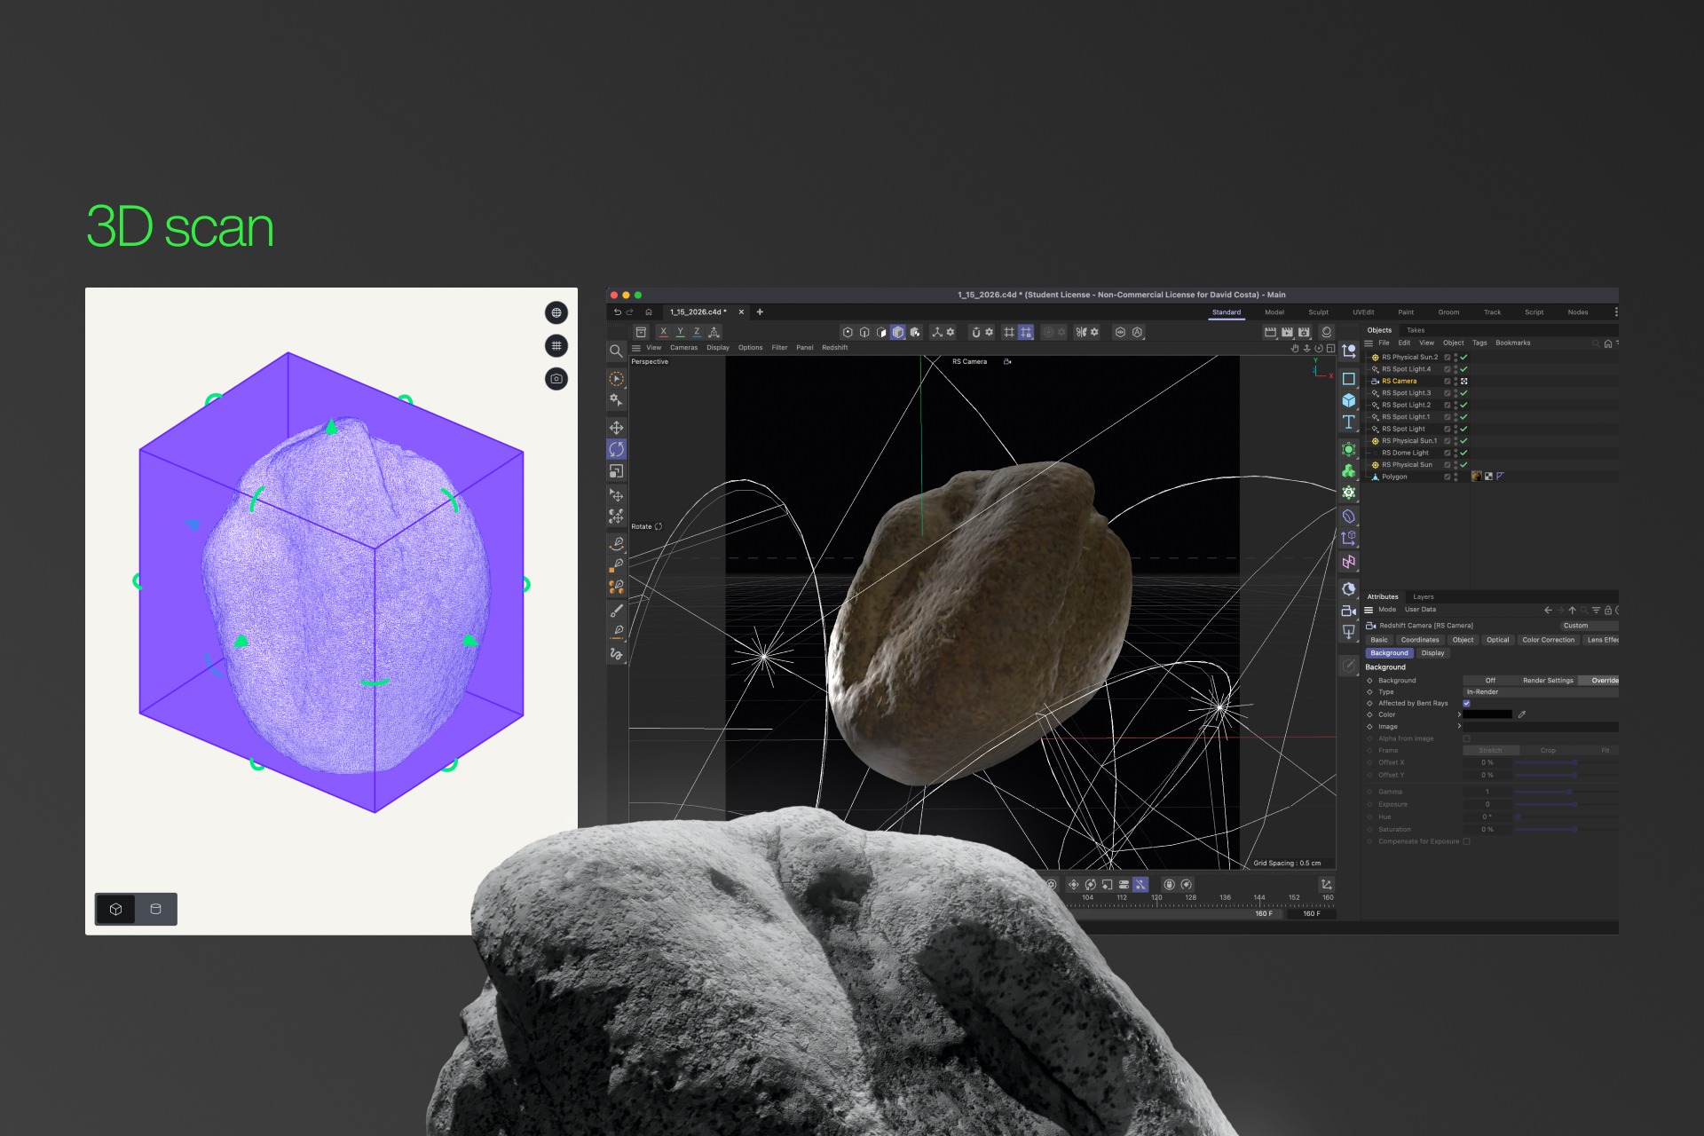This screenshot has height=1136, width=1704.
Task: Toggle Compensate for Exposure checkbox
Action: [x=1466, y=841]
